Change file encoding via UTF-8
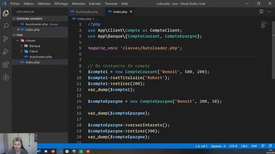 click(x=233, y=146)
